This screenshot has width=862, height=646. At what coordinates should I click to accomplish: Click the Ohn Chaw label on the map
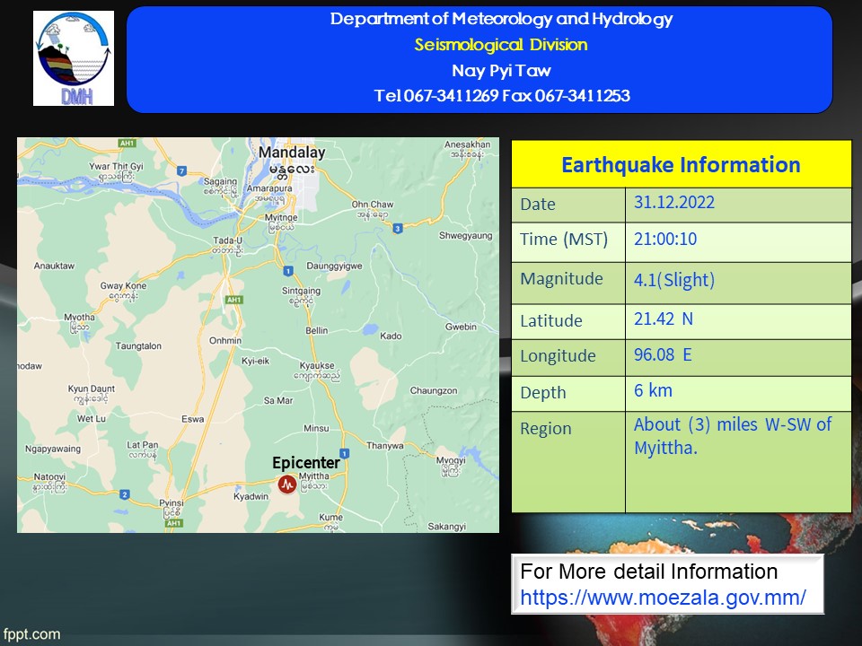click(372, 205)
